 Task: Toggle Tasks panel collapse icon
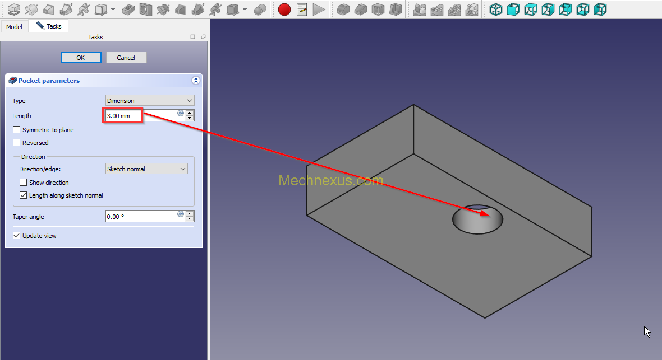click(192, 37)
